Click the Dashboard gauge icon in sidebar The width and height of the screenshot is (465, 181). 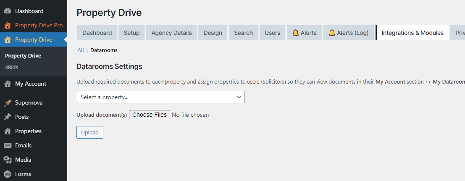(x=8, y=11)
